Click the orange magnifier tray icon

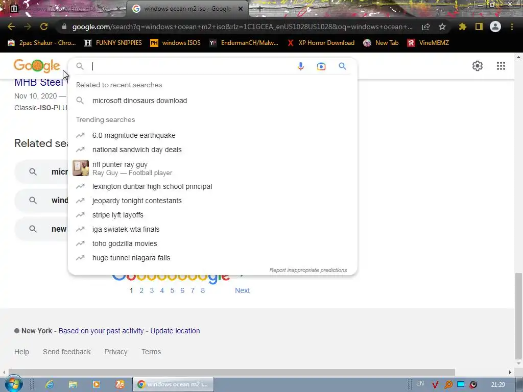coord(448,385)
